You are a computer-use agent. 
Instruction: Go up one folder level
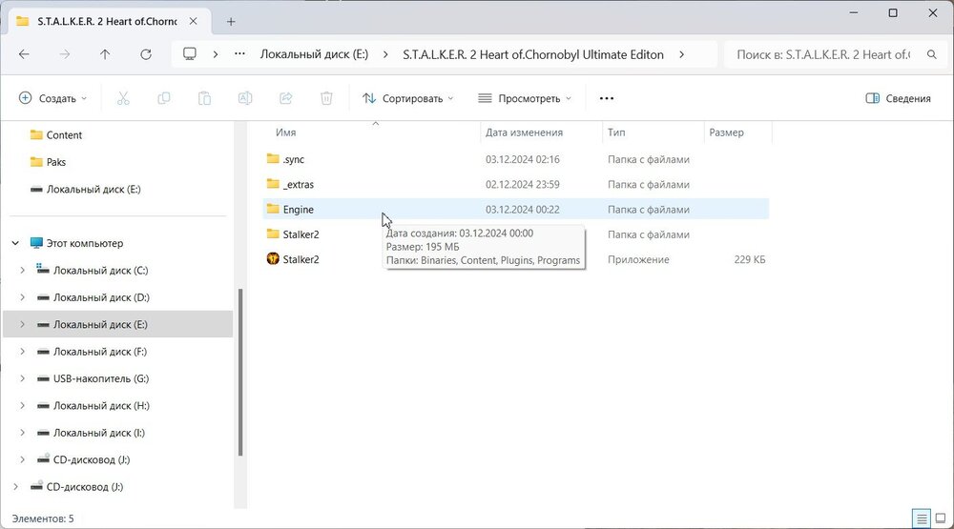coord(105,54)
